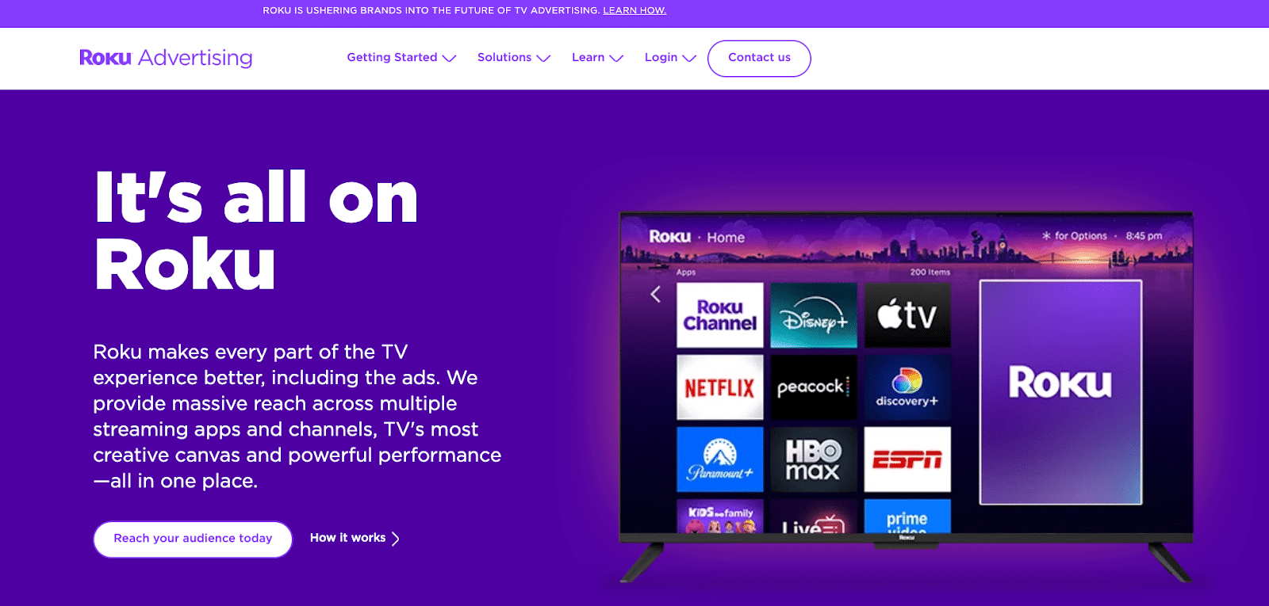Click the arrow beside How it works
The height and width of the screenshot is (606, 1269).
click(x=395, y=539)
